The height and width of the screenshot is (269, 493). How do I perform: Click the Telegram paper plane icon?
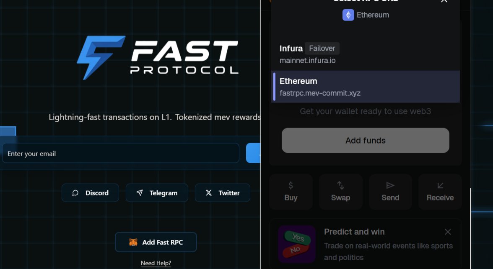(x=140, y=193)
